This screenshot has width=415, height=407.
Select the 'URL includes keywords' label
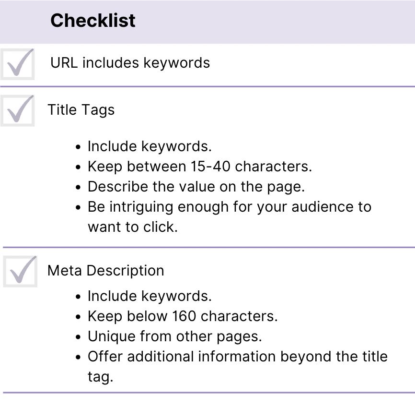[x=130, y=63]
